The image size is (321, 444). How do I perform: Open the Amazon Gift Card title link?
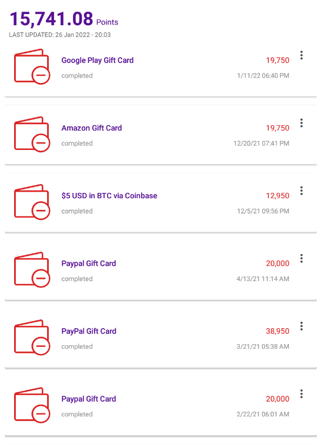click(x=92, y=128)
